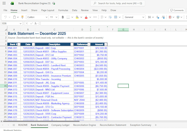This screenshot has width=187, height=131.
Task: Toggle bold formatting
Action: pos(63,17)
